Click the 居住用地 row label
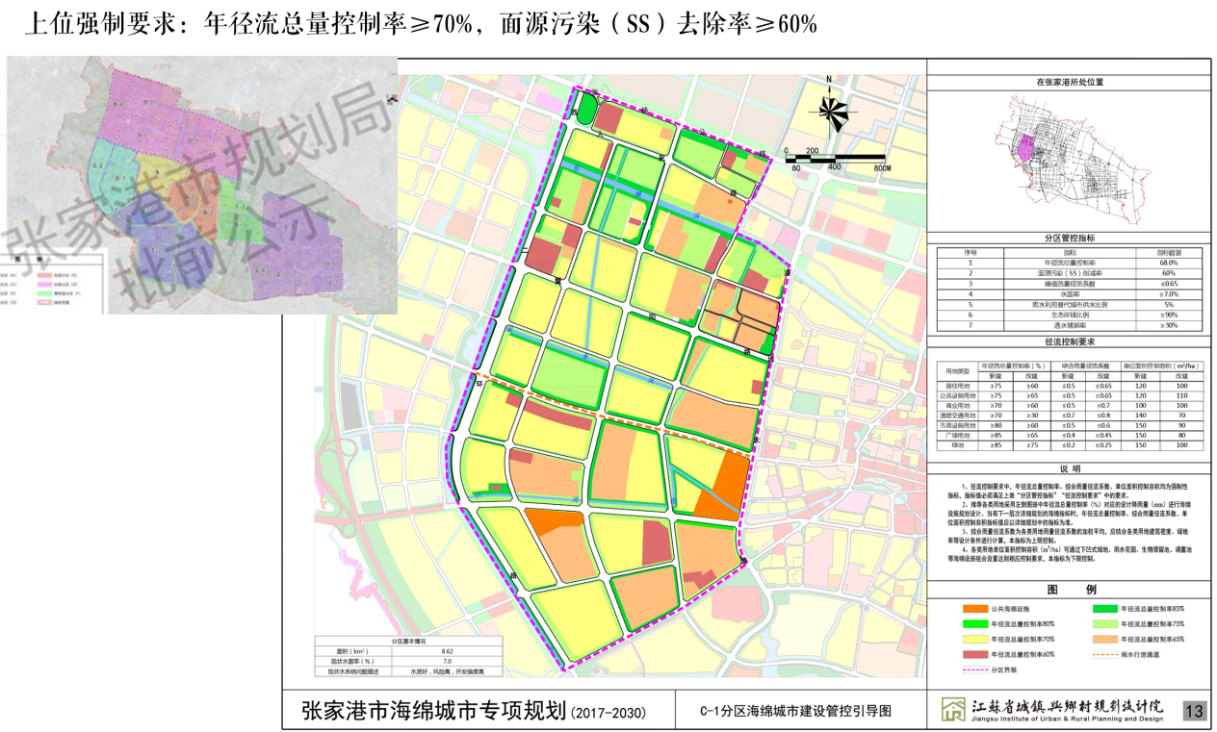This screenshot has width=1217, height=732. point(958,386)
